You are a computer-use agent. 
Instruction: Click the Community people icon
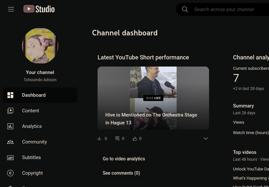click(10, 142)
